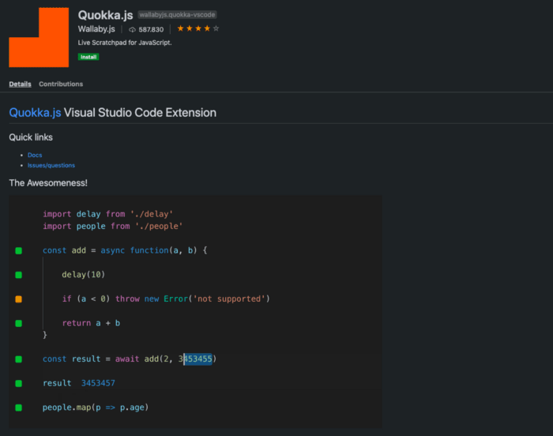
Task: Open the Issues/questions quick link
Action: [x=51, y=165]
